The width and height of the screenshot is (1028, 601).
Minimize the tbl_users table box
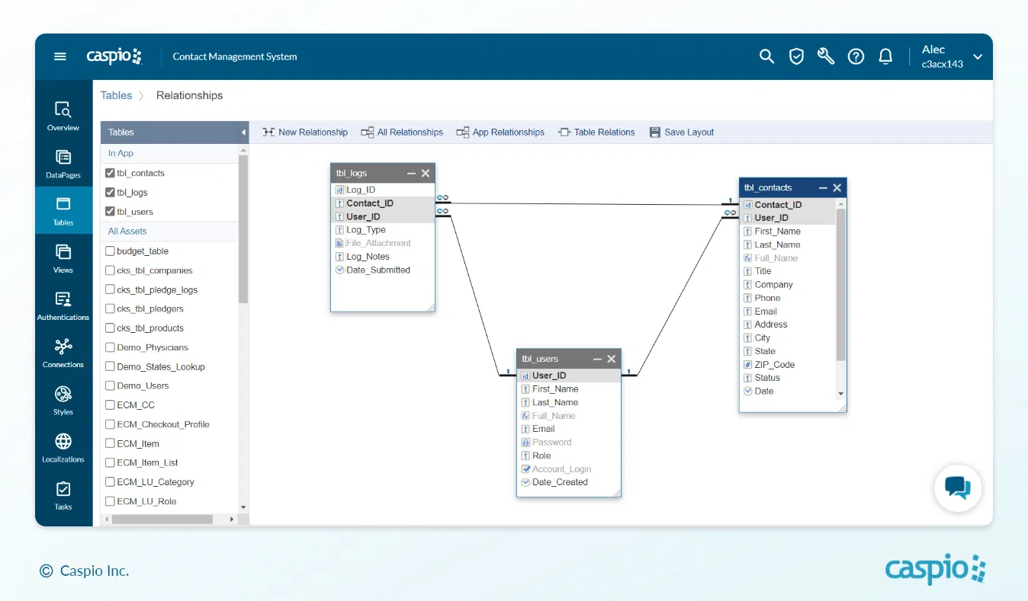pyautogui.click(x=597, y=359)
